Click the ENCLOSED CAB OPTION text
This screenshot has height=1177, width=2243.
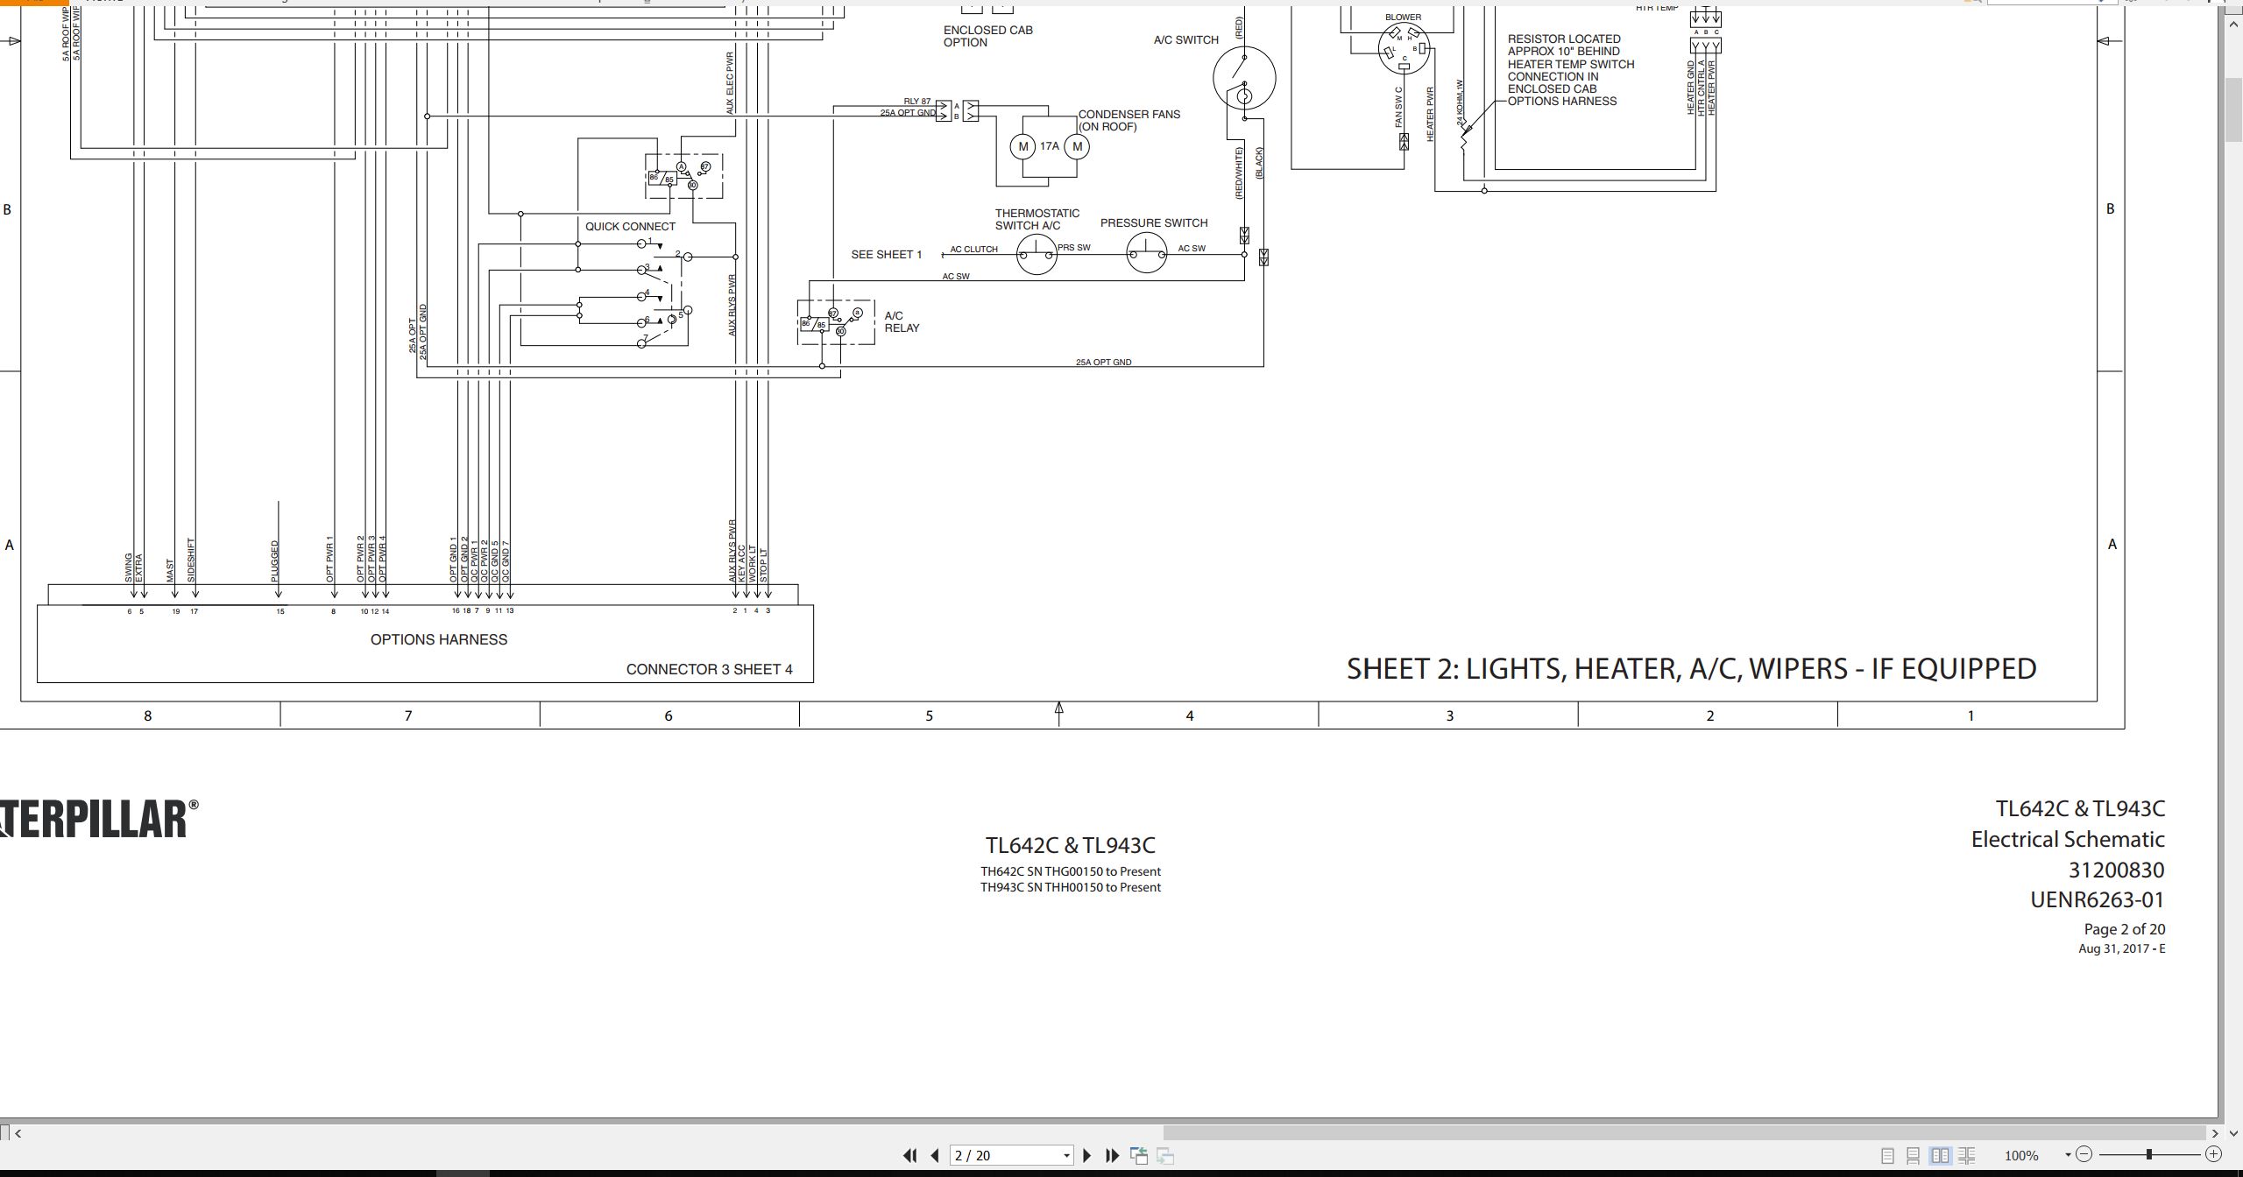[x=987, y=36]
